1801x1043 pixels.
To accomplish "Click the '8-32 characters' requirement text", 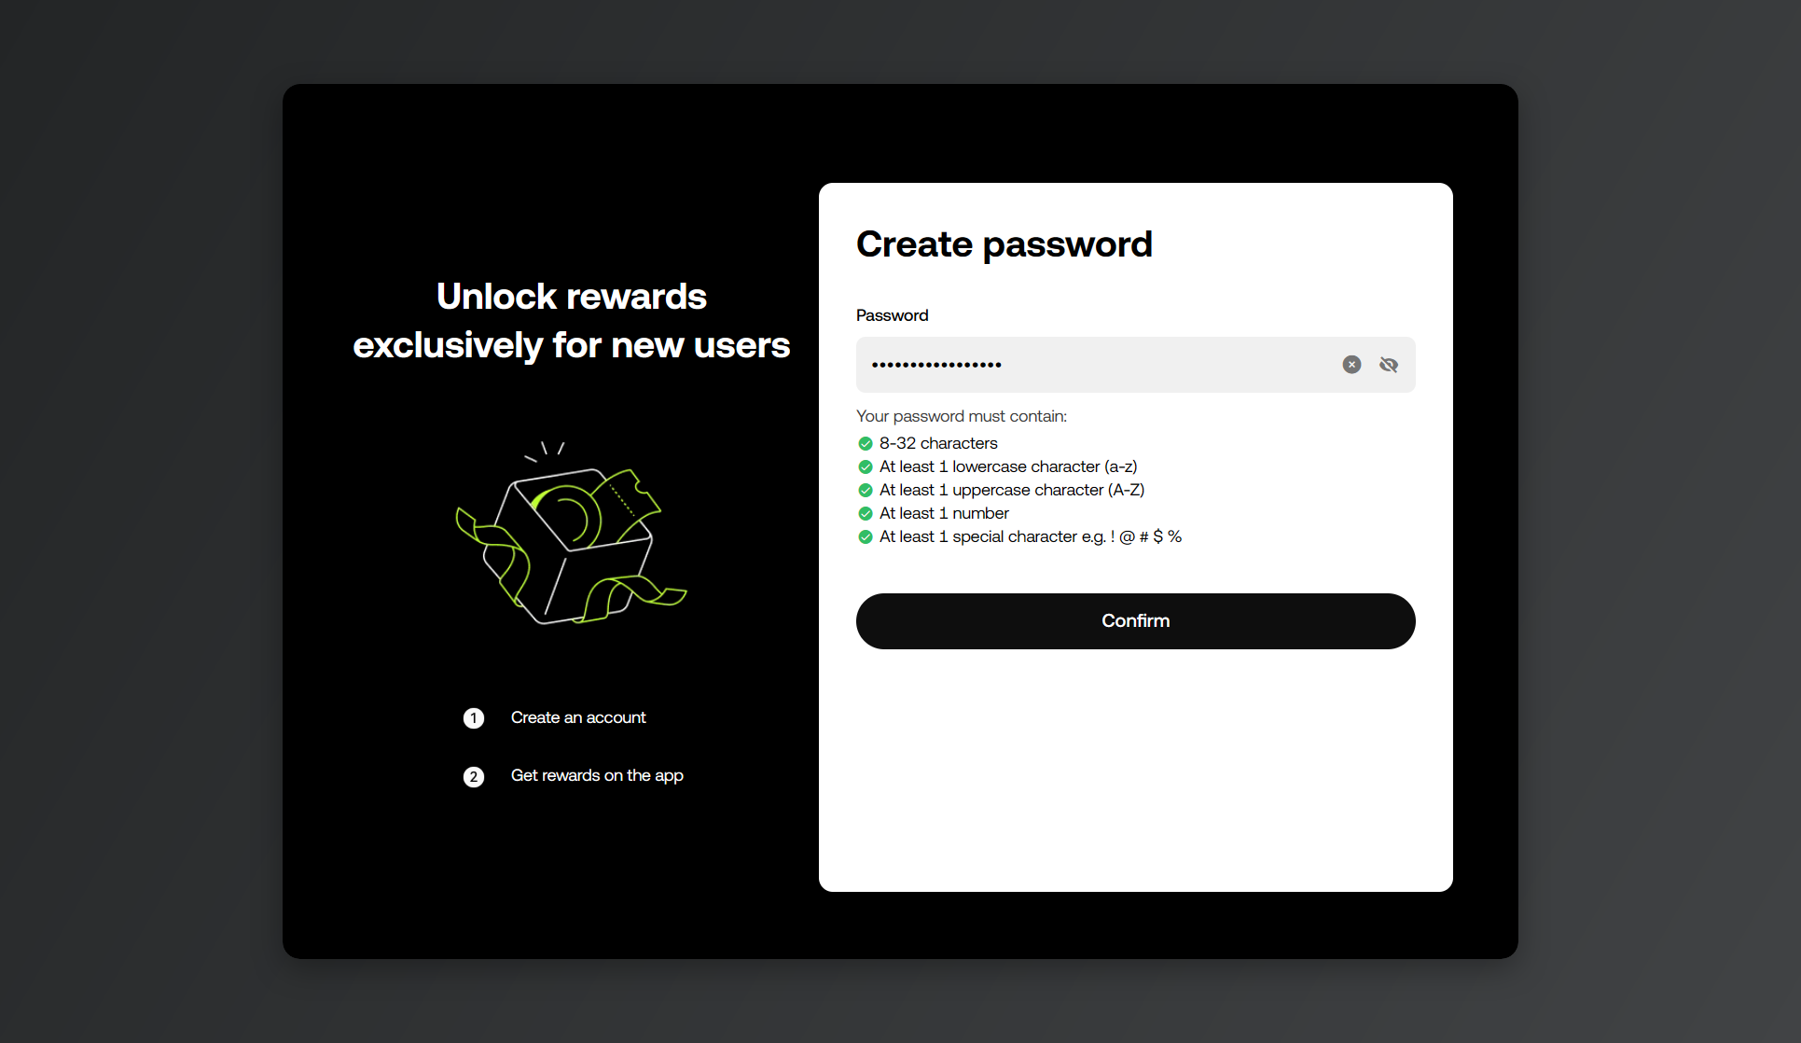I will pos(938,443).
